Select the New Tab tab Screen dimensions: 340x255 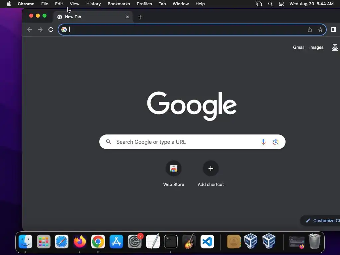tap(93, 17)
